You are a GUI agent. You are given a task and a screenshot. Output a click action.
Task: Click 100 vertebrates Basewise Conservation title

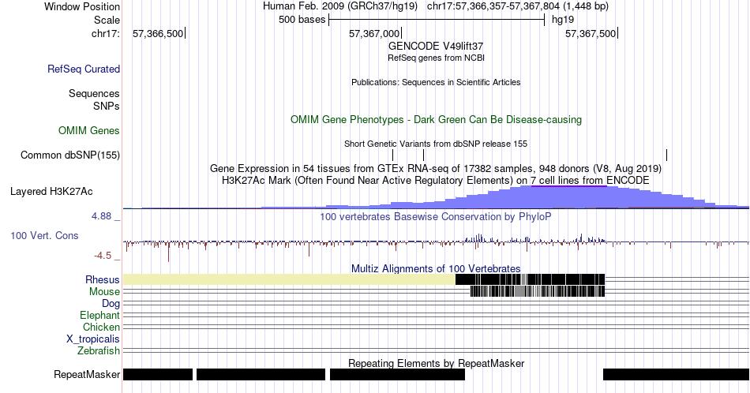tap(436, 216)
